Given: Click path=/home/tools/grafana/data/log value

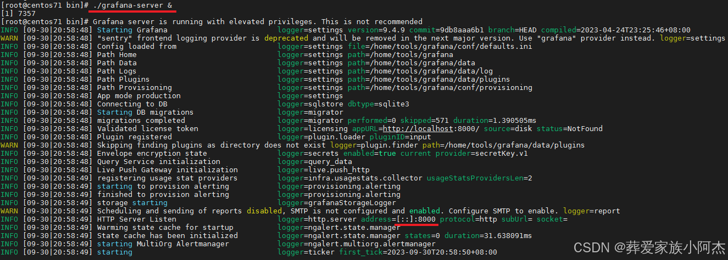Looking at the screenshot, I should click(420, 71).
